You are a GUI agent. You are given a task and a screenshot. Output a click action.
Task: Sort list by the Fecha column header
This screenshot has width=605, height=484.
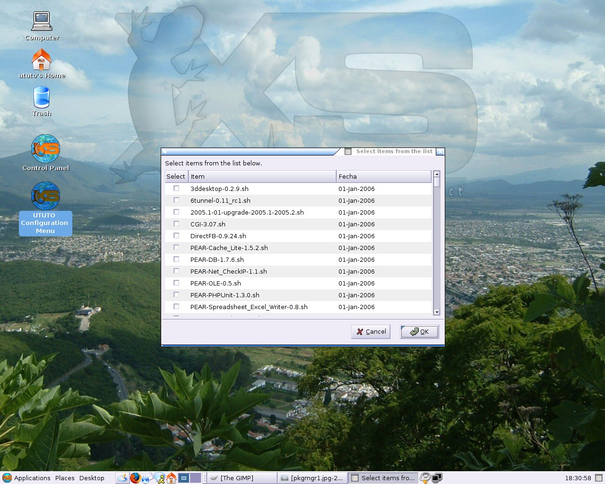click(384, 176)
